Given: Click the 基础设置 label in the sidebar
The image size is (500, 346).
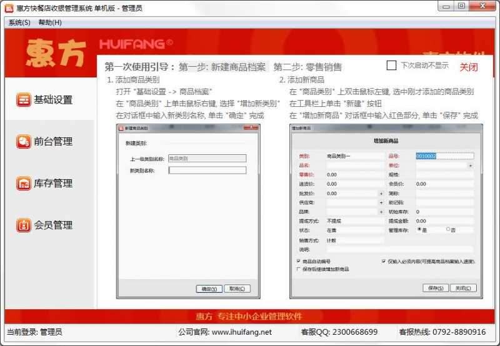Looking at the screenshot, I should [x=53, y=100].
